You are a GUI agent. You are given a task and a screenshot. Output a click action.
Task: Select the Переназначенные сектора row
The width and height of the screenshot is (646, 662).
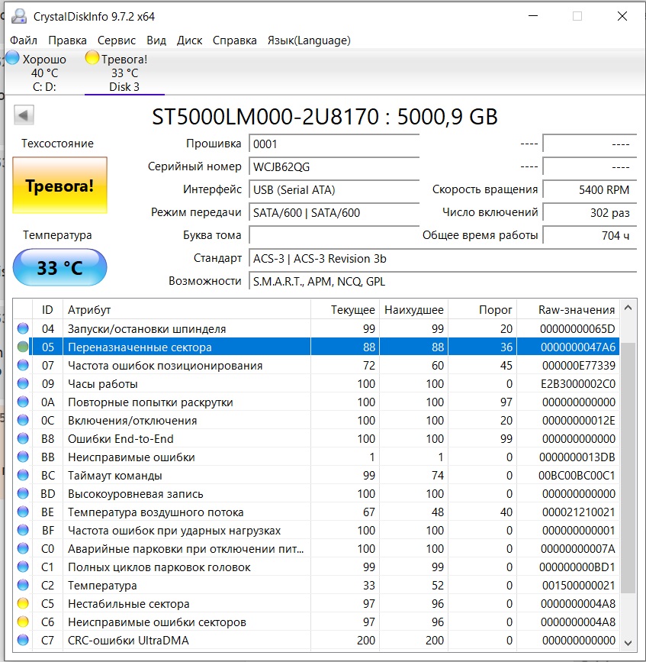coord(317,347)
